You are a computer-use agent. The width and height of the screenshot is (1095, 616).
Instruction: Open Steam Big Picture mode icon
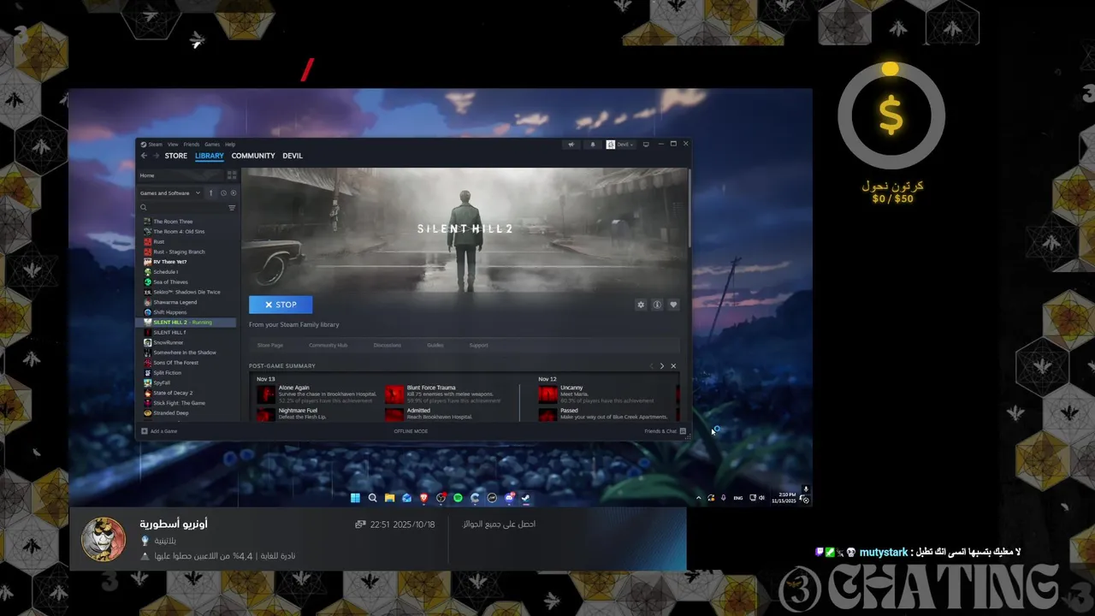(x=646, y=145)
